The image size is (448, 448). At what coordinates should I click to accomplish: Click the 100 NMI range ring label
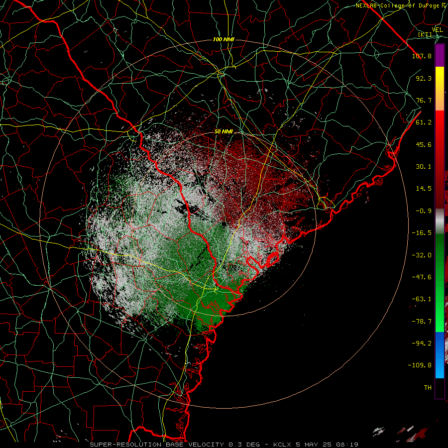pos(224,39)
